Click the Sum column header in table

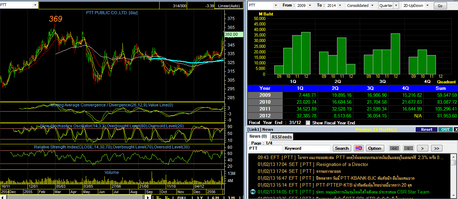[440, 88]
